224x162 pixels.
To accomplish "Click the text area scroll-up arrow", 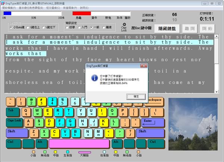I will click(x=217, y=36).
